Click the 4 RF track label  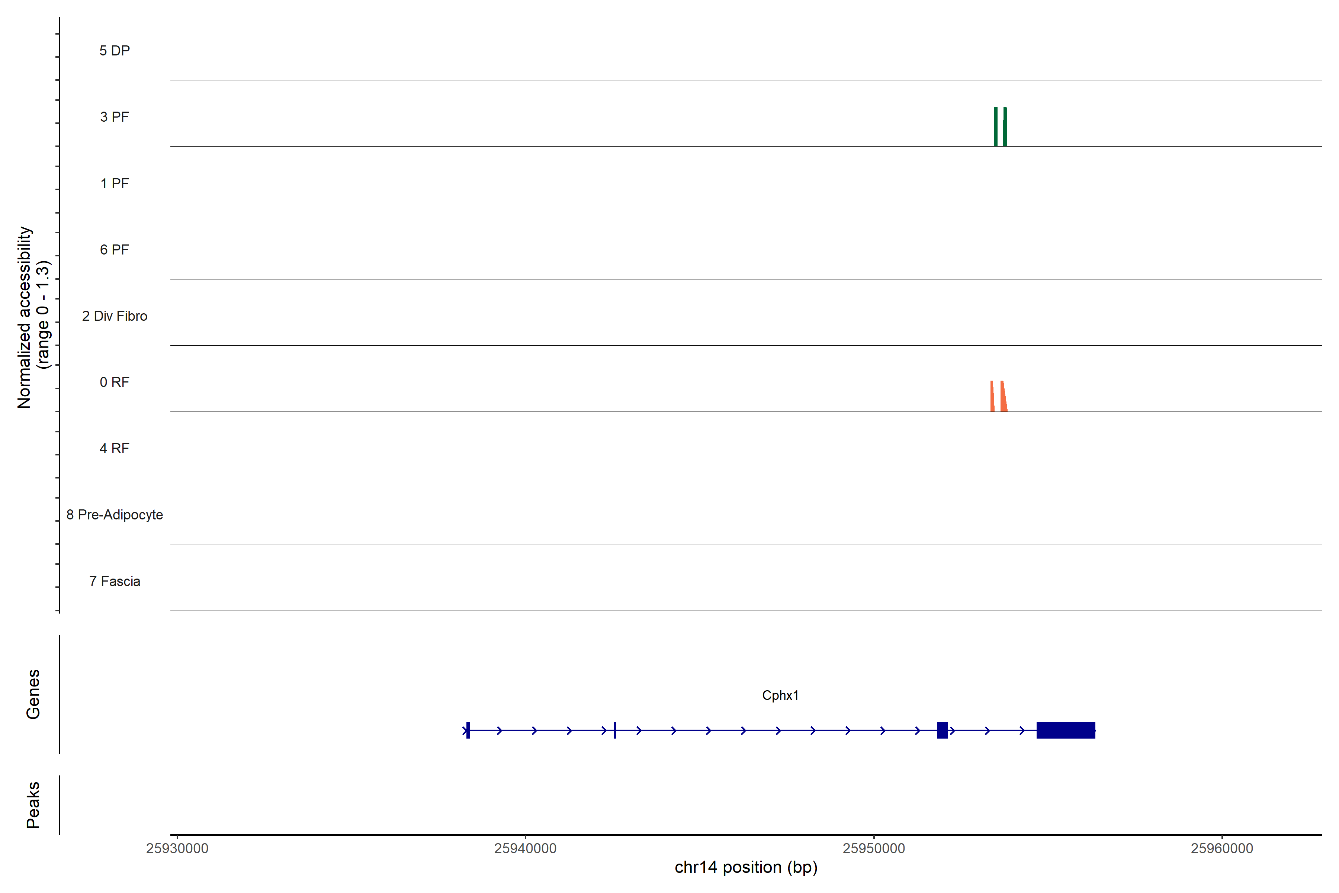click(x=115, y=448)
